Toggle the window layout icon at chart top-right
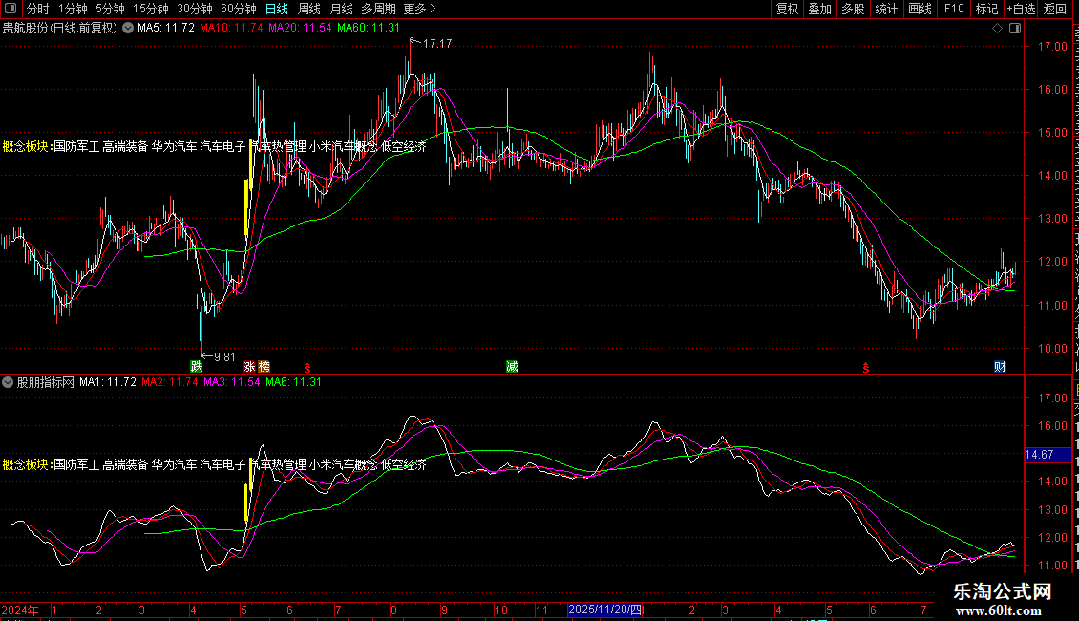1079x621 pixels. (x=1015, y=28)
